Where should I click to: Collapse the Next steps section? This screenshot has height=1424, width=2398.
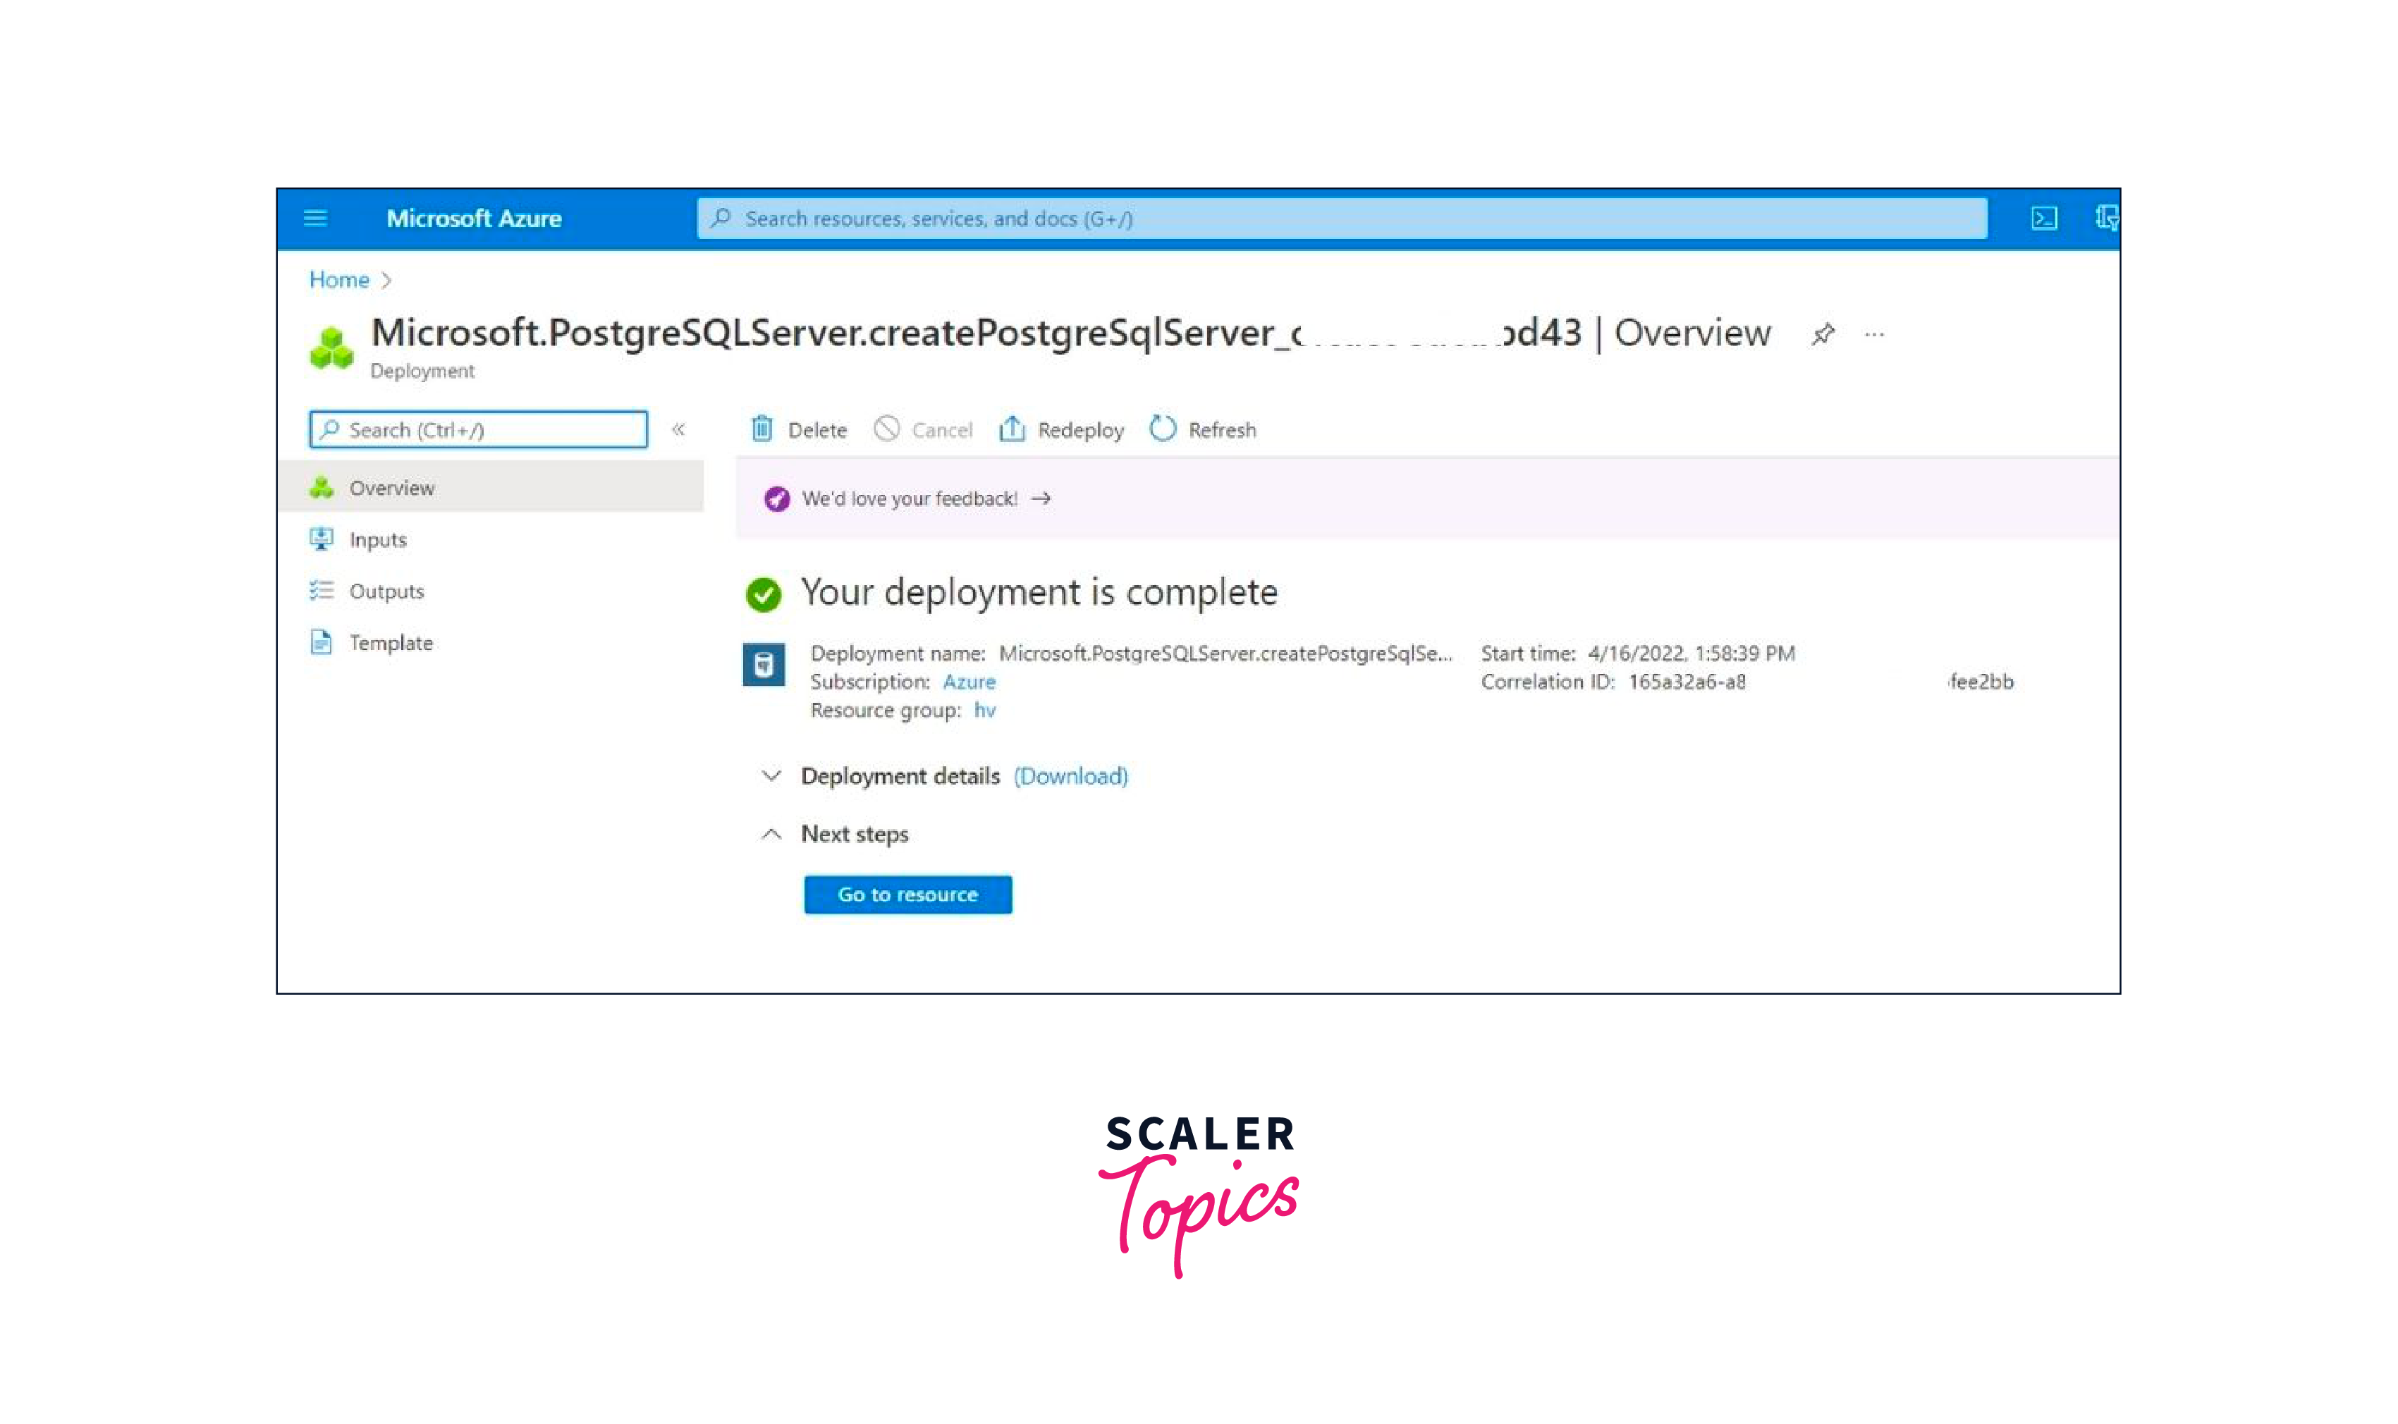coord(773,833)
